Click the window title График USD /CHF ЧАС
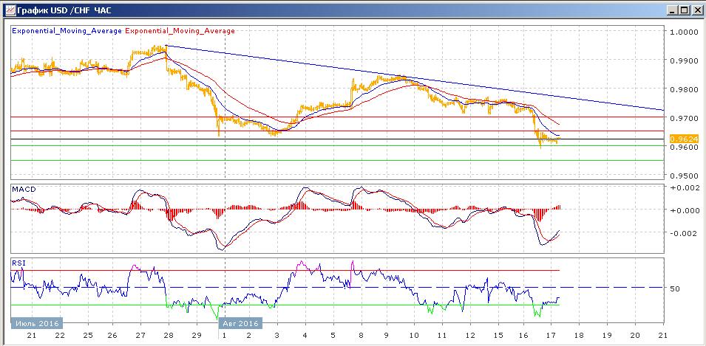The height and width of the screenshot is (346, 706). pos(65,10)
